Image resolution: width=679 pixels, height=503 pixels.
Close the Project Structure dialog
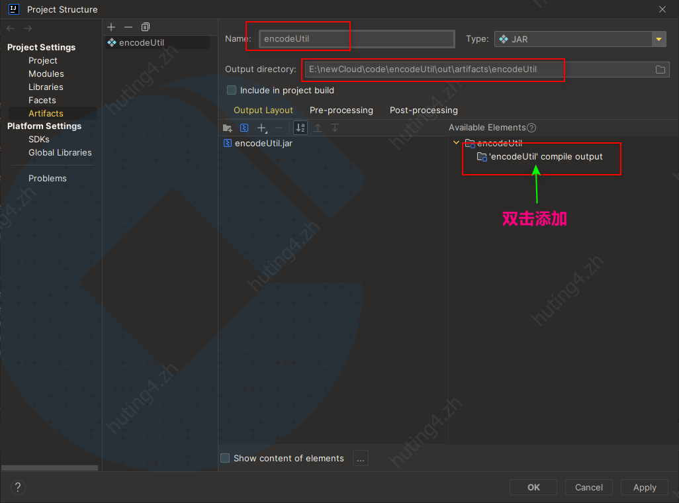point(662,9)
